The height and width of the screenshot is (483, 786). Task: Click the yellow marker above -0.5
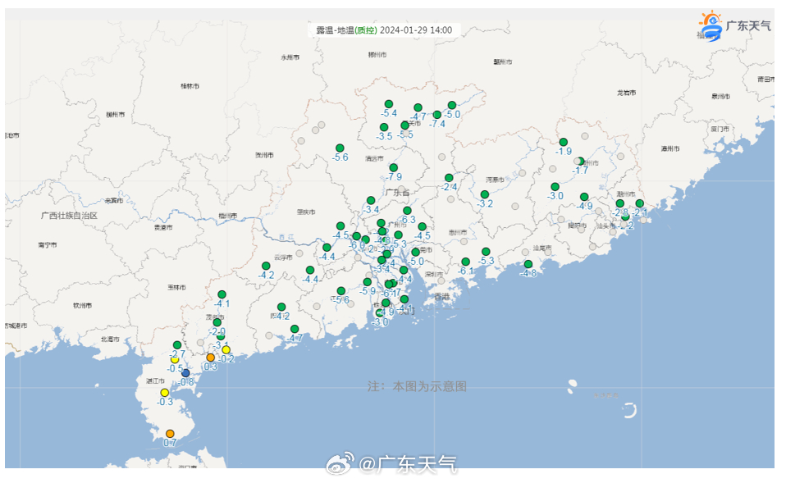(175, 359)
